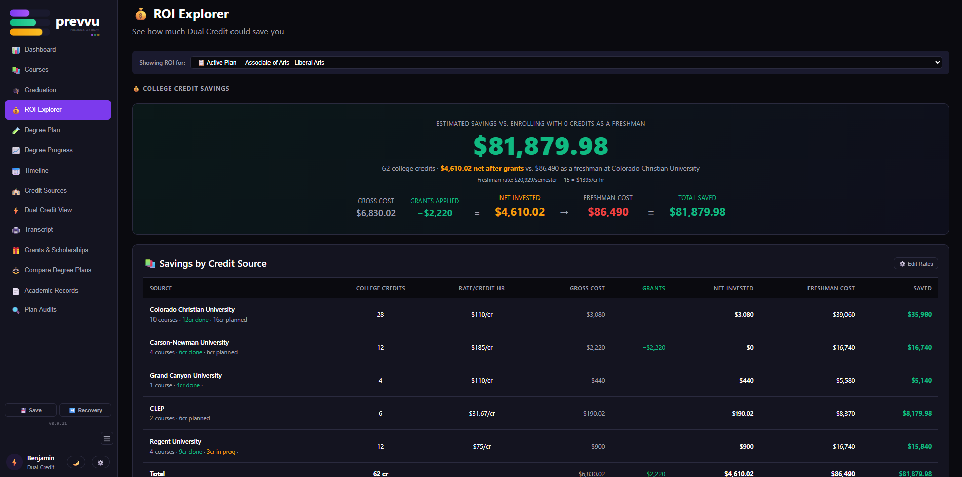Image resolution: width=962 pixels, height=477 pixels.
Task: Click the Credit Sources building icon
Action: click(x=16, y=191)
